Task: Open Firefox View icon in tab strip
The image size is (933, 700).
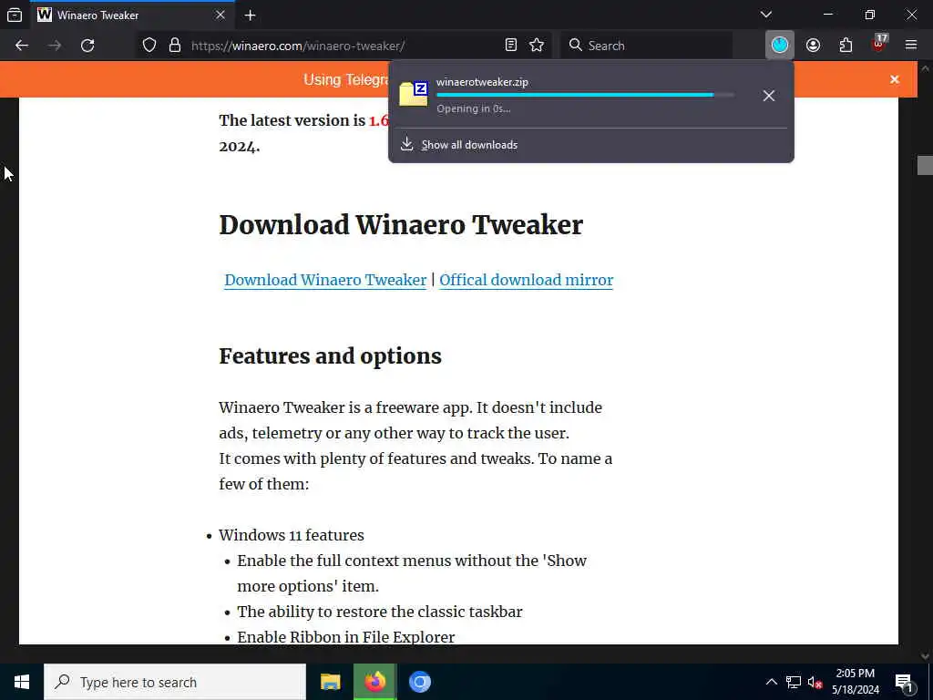Action: 15,15
